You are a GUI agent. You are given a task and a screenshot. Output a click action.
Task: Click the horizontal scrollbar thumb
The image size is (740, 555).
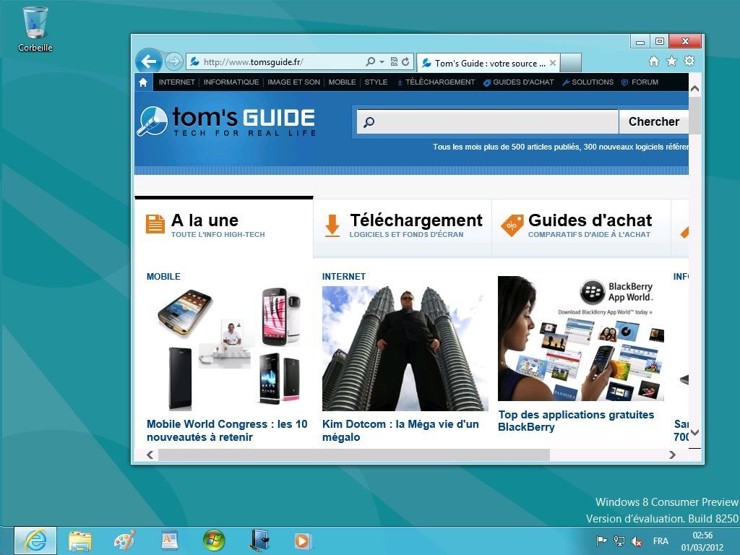354,455
